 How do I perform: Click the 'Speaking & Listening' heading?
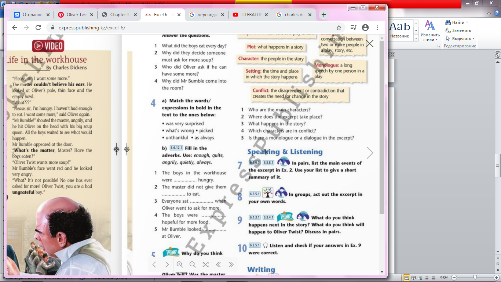285,152
